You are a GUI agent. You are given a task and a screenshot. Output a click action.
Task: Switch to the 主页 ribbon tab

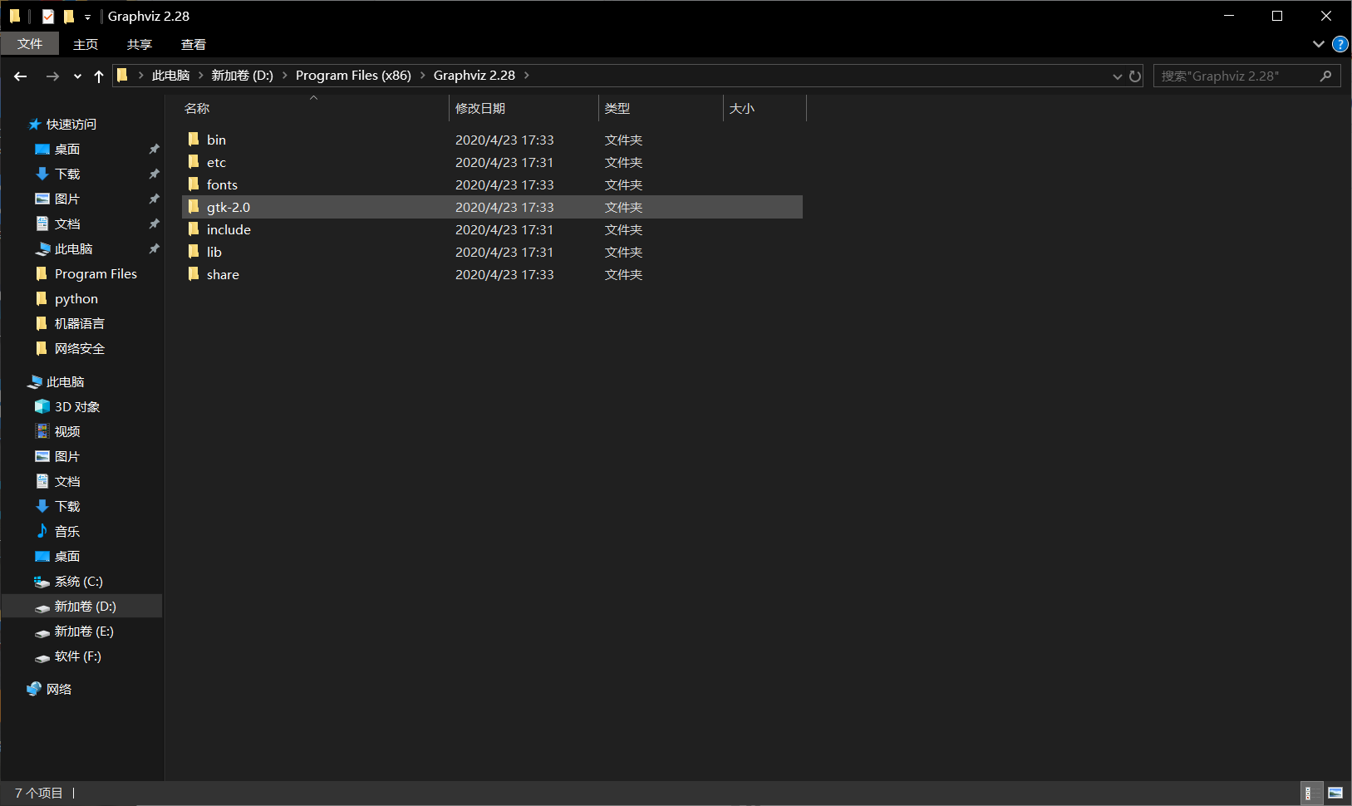click(x=86, y=44)
